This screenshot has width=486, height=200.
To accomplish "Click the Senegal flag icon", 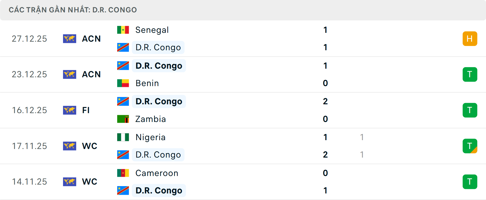I will coord(123,30).
